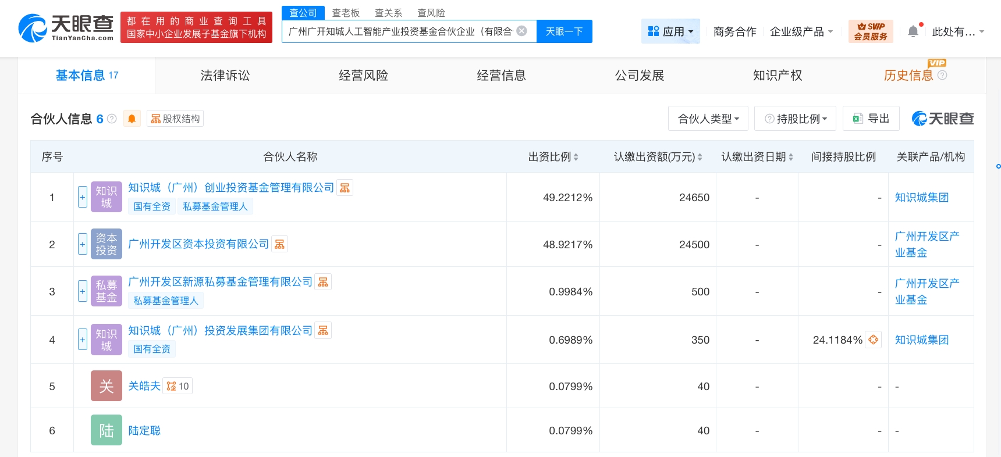Screen dimensions: 1001x457
Task: Click the help question mark beside 合伙人信息
Action: point(112,119)
